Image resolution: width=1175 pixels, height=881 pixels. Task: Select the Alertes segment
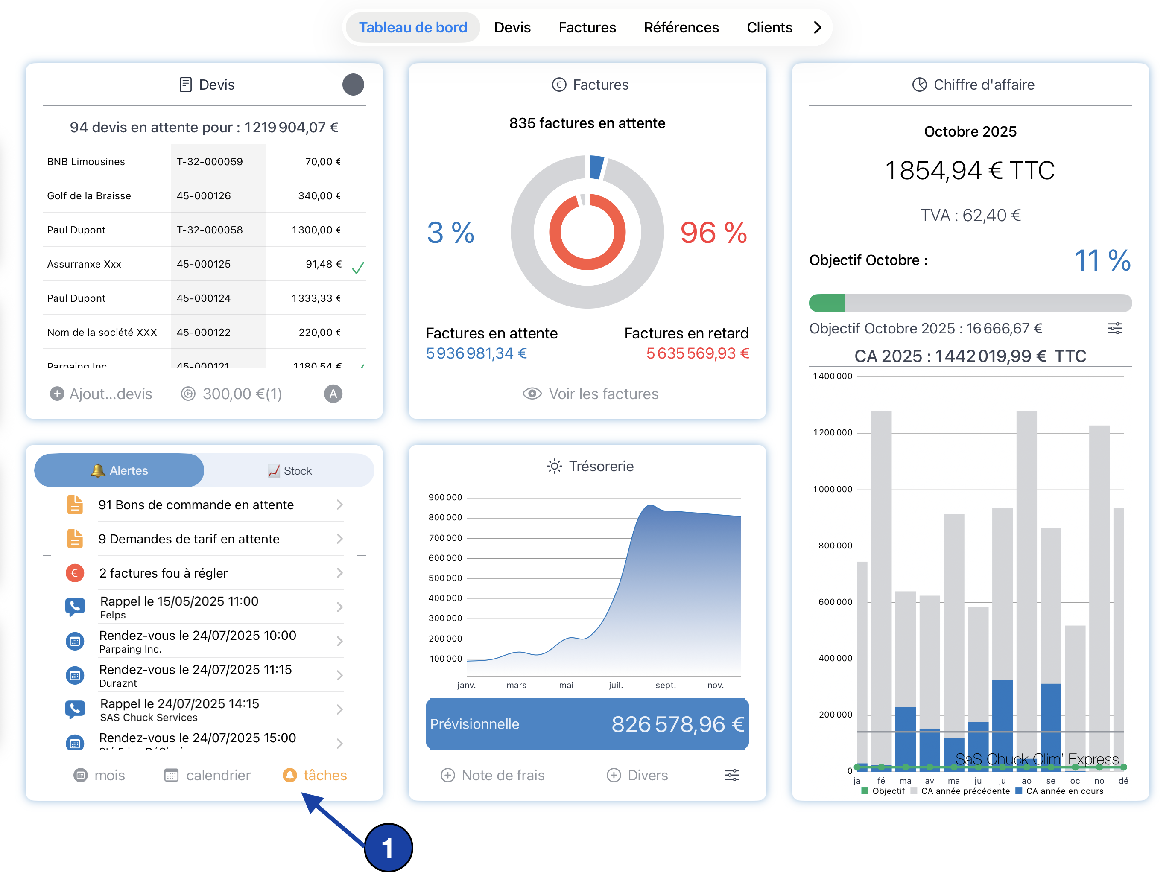(120, 470)
